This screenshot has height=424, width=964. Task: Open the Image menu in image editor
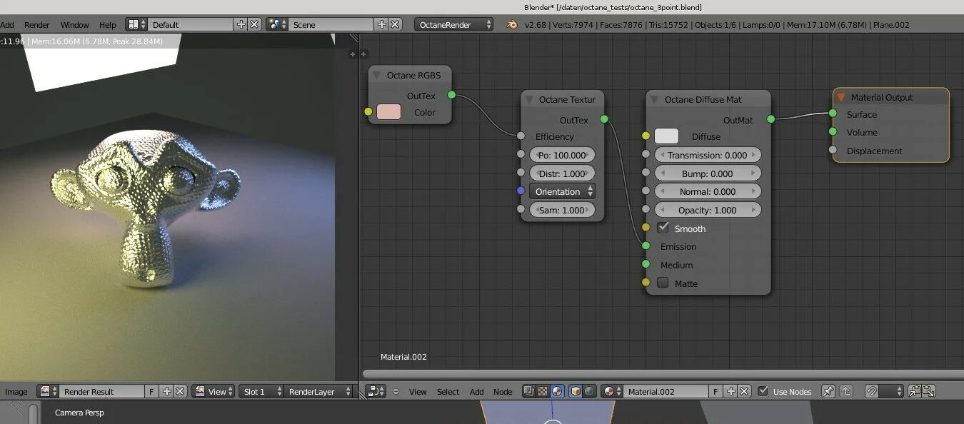16,391
